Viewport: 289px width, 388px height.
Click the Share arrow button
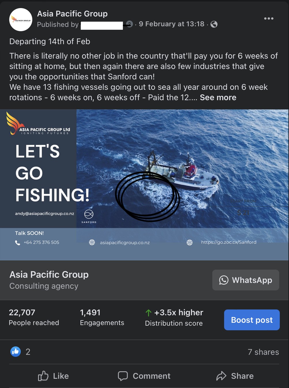pyautogui.click(x=235, y=376)
